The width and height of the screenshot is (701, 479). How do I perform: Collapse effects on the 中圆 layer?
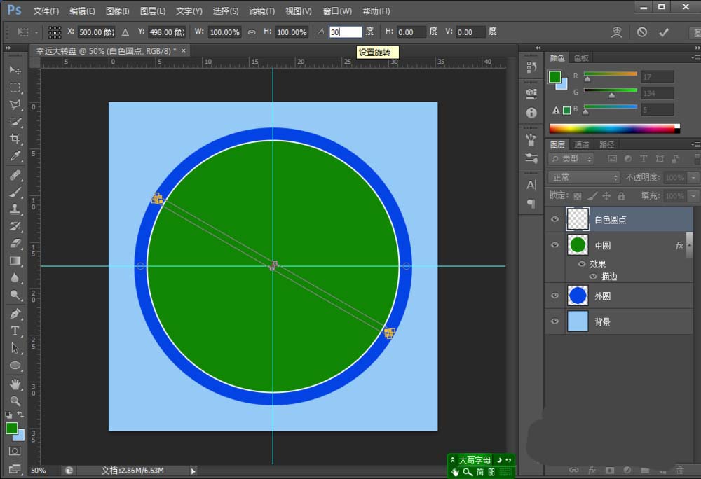[688, 245]
